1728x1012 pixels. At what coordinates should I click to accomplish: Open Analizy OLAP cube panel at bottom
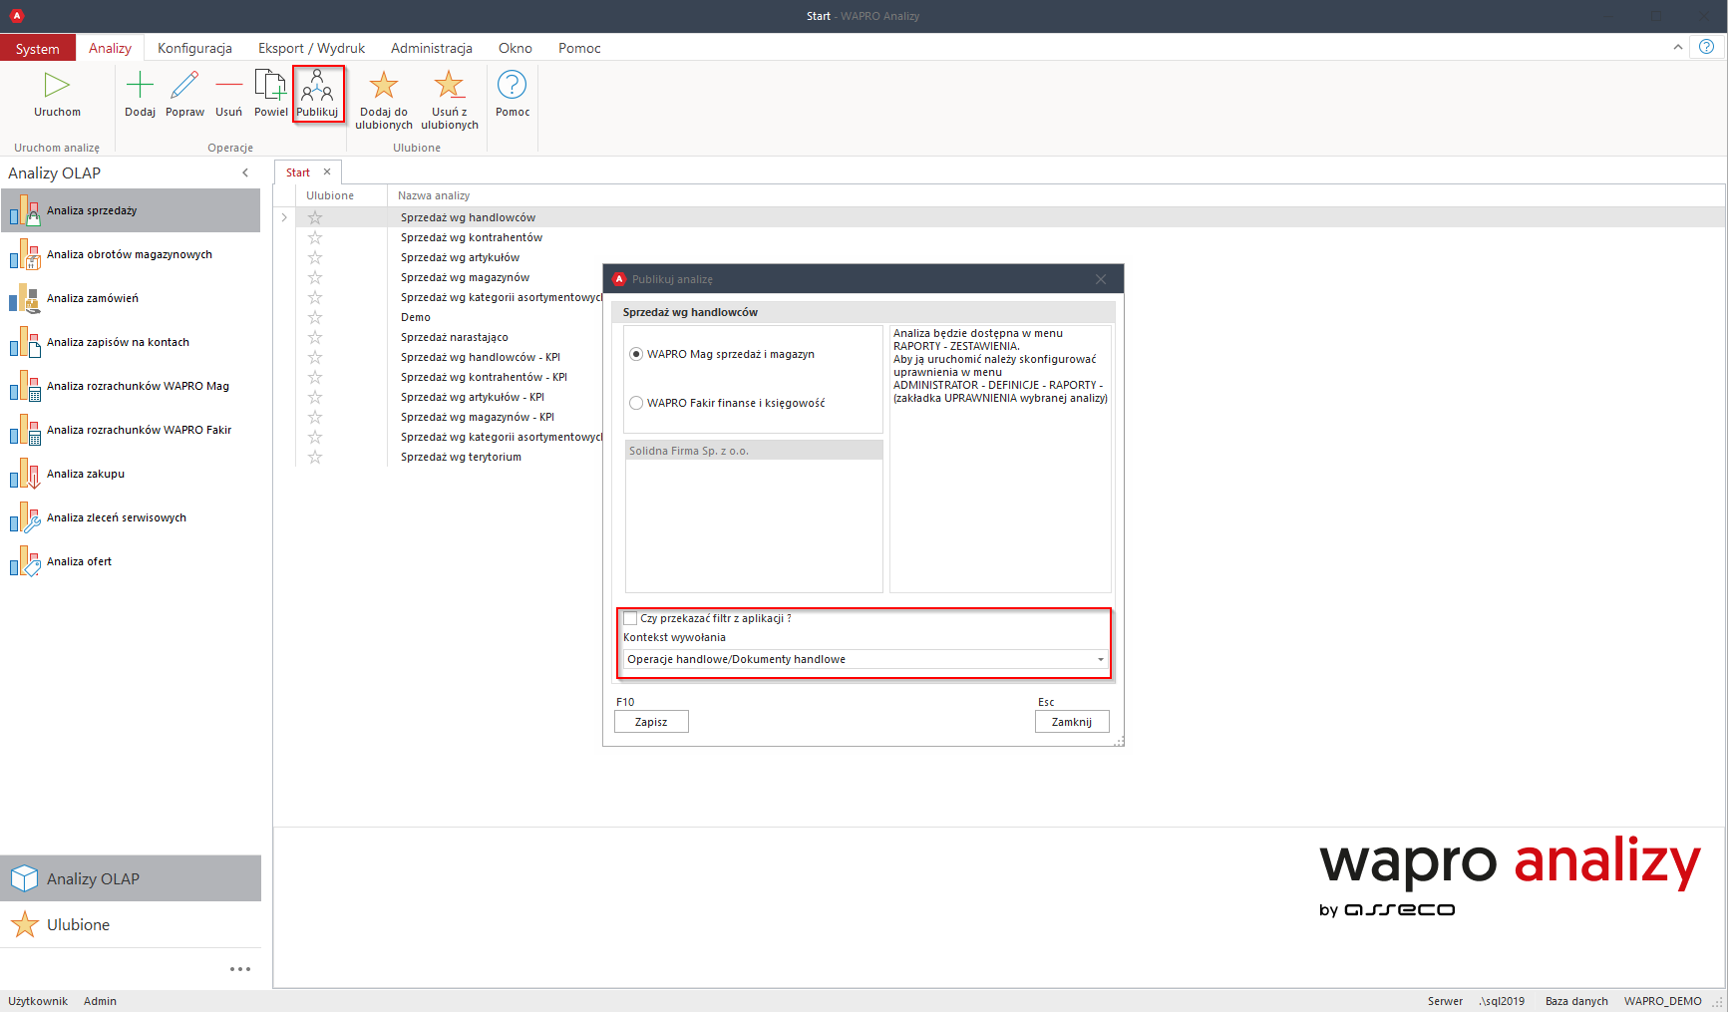(x=131, y=878)
